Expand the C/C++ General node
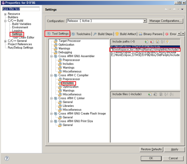Screen dimensions: 187x164 5,41
